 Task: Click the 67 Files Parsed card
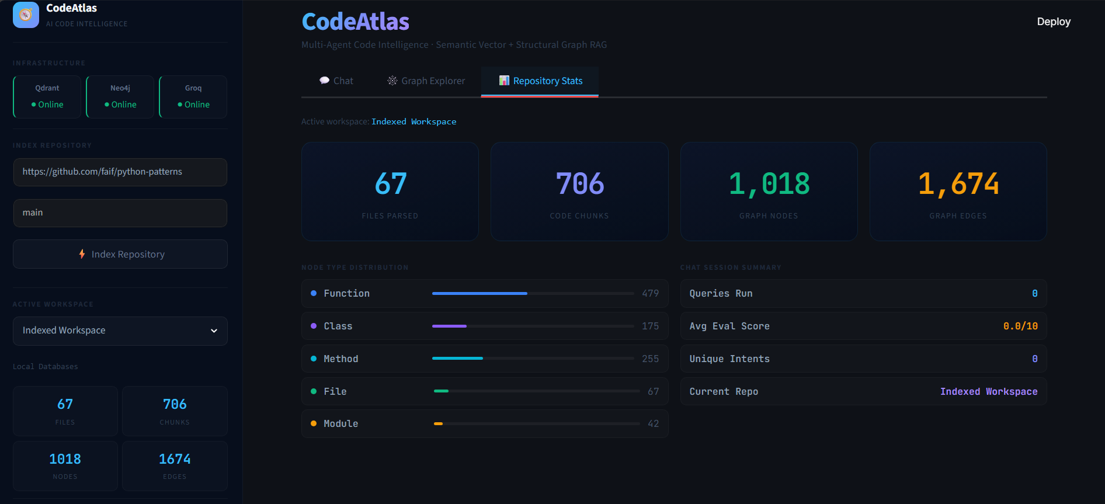(390, 192)
